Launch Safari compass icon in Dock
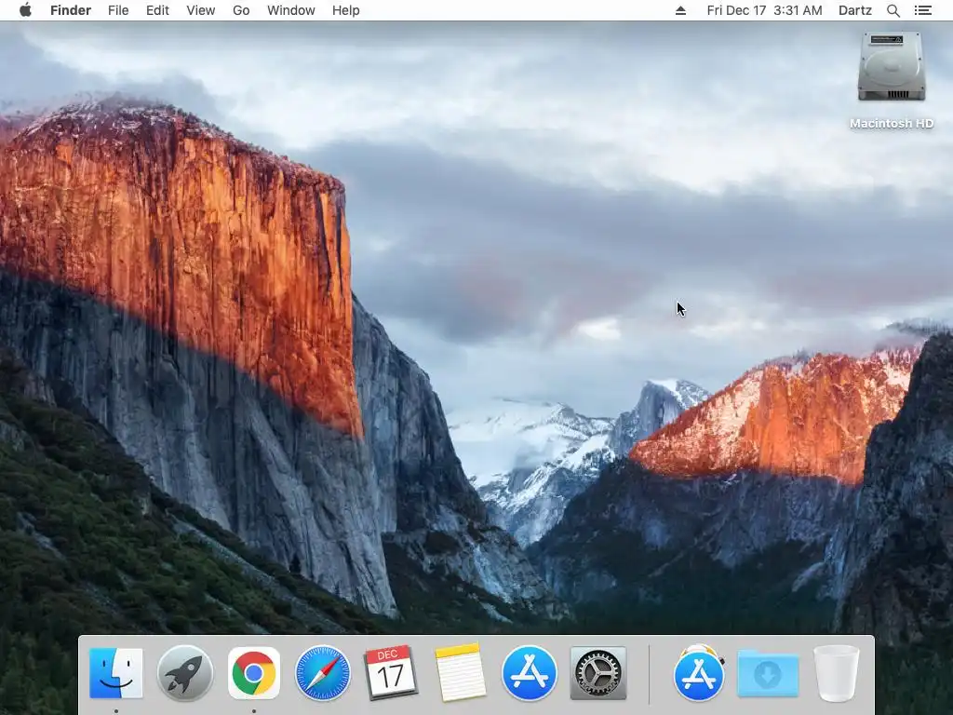 [x=323, y=674]
